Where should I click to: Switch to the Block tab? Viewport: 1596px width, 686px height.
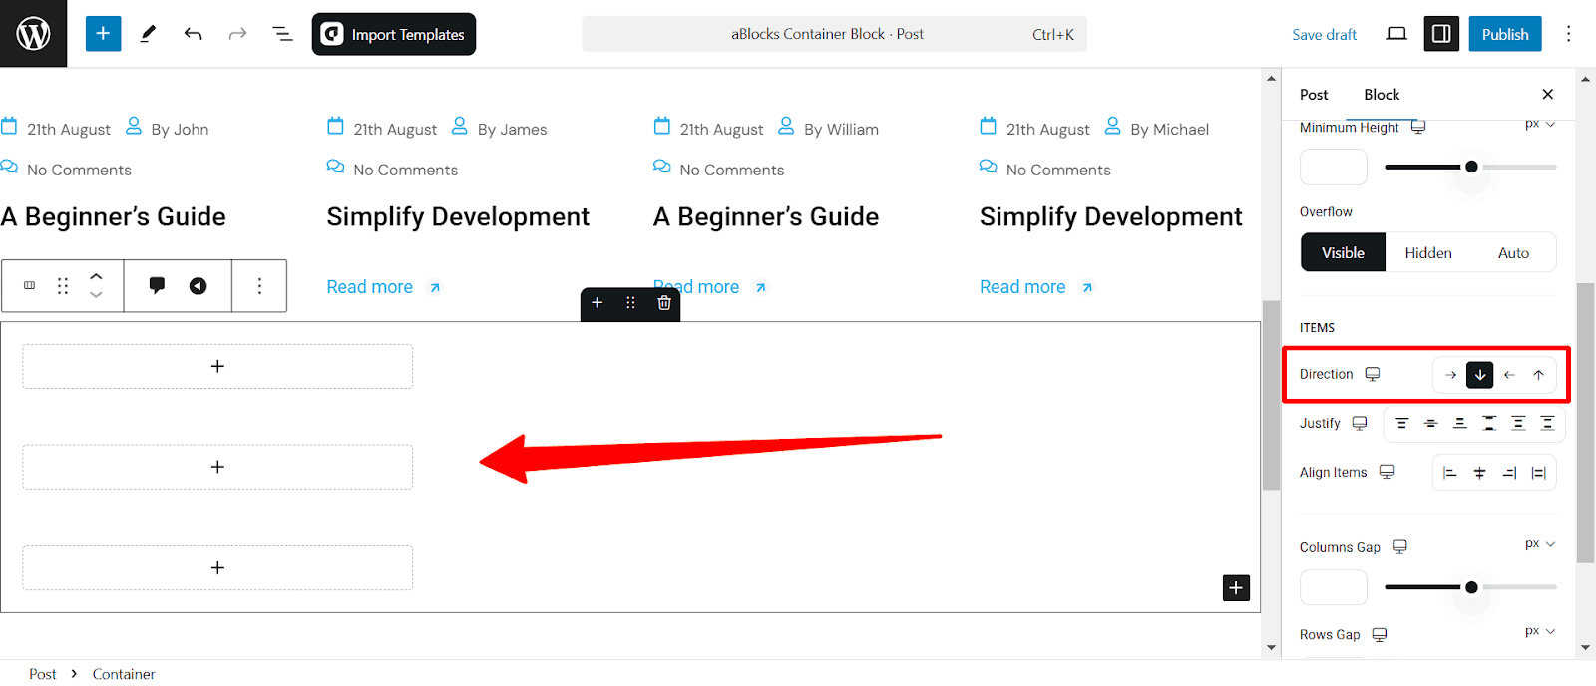(x=1382, y=94)
